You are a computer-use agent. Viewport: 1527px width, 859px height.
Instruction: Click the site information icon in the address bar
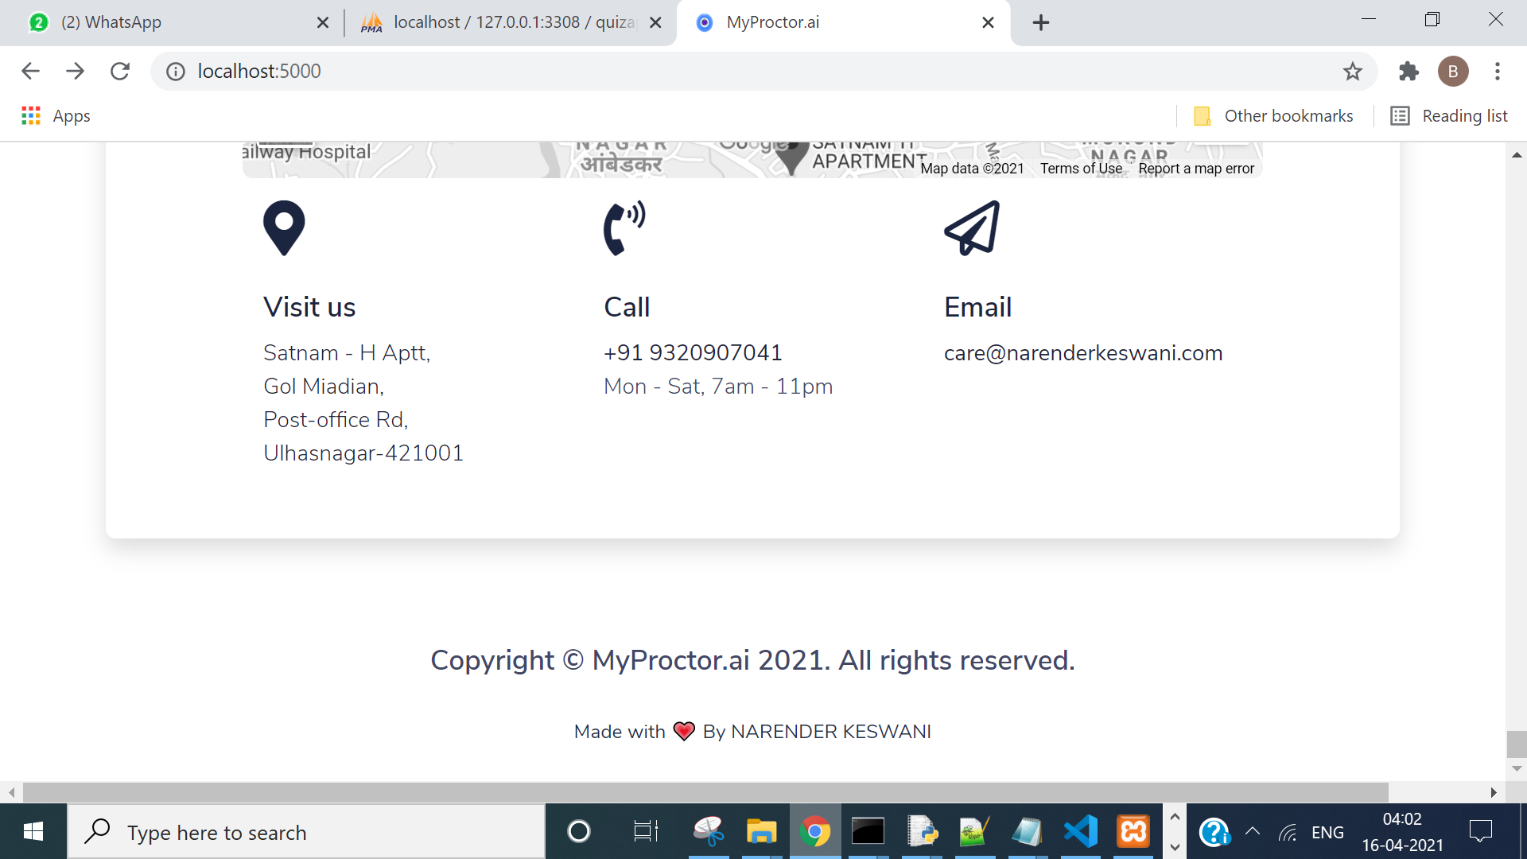pos(175,72)
